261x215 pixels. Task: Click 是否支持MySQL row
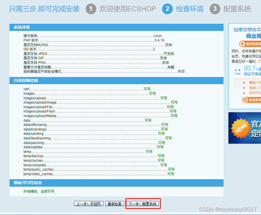98,45
